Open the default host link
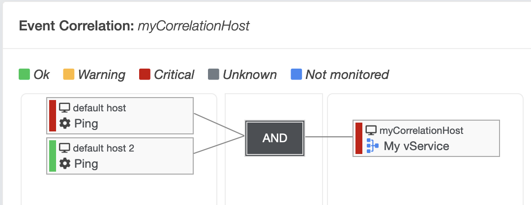This screenshot has height=205, width=531. click(99, 108)
